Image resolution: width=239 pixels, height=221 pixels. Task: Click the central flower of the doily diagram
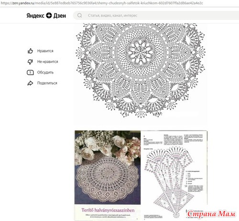[x=141, y=52]
